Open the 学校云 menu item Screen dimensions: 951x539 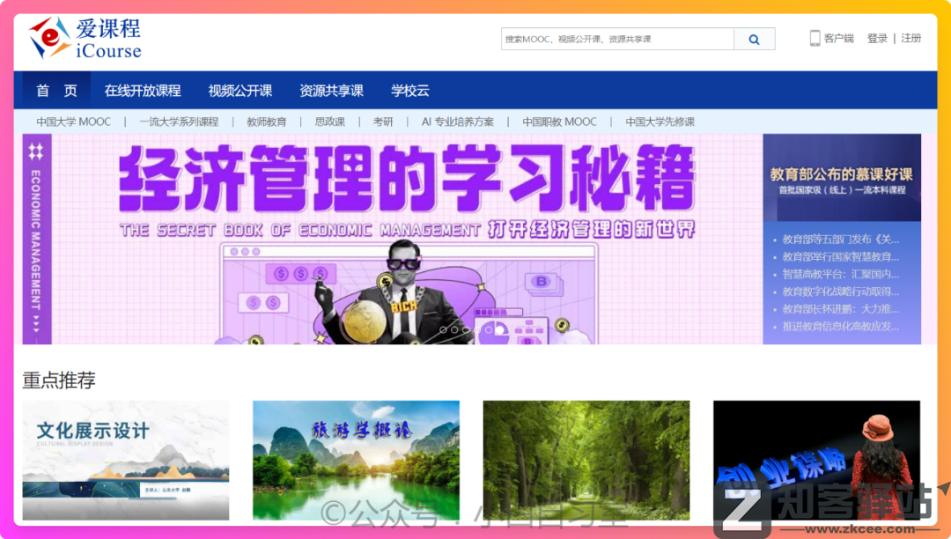click(x=409, y=89)
